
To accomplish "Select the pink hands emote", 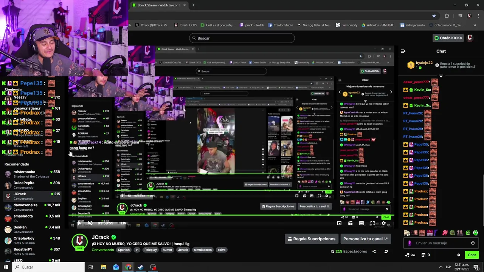I will (445, 233).
